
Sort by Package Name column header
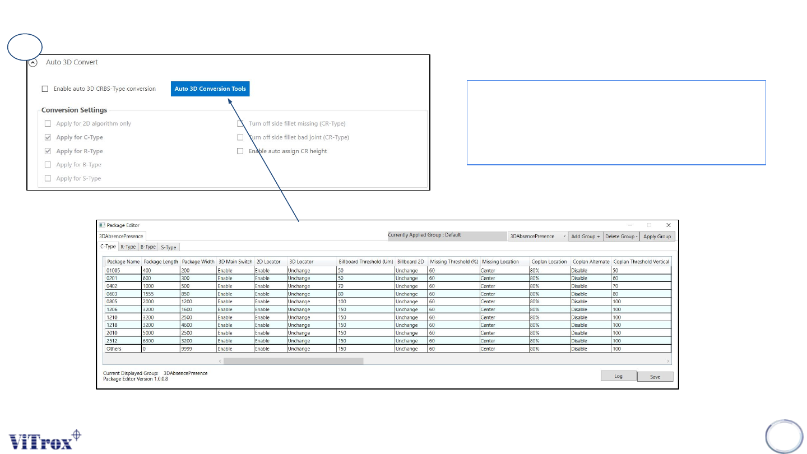click(x=123, y=262)
